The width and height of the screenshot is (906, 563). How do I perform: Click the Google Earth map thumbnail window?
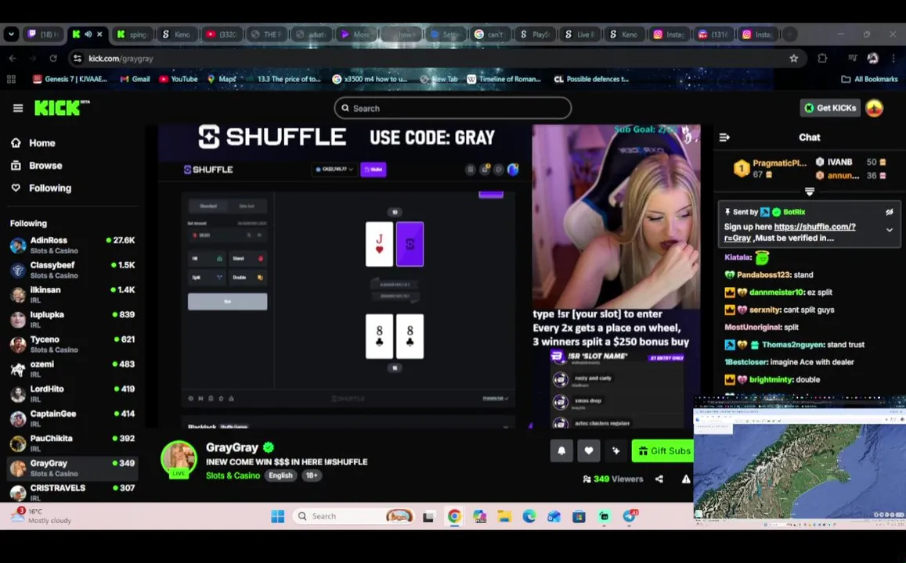click(x=800, y=461)
